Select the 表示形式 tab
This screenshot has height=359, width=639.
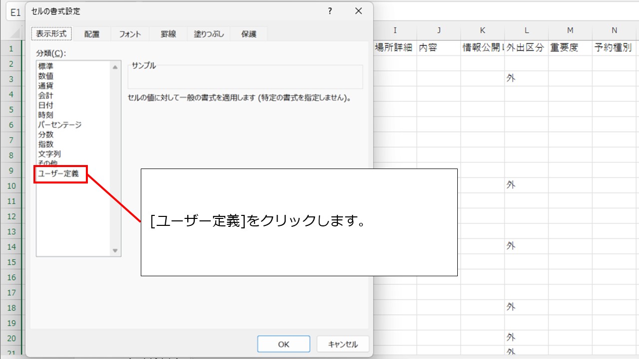(52, 33)
